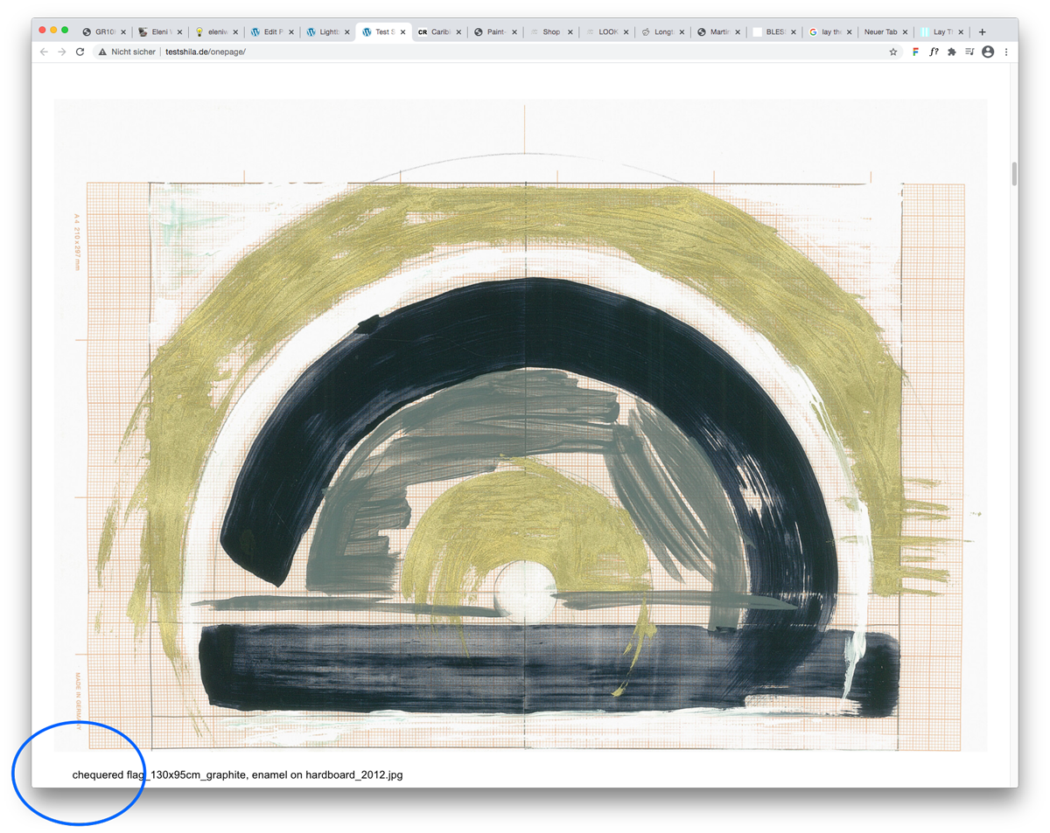Click the colorful F extension icon
Screen dimensions: 1050x833
pyautogui.click(x=915, y=52)
